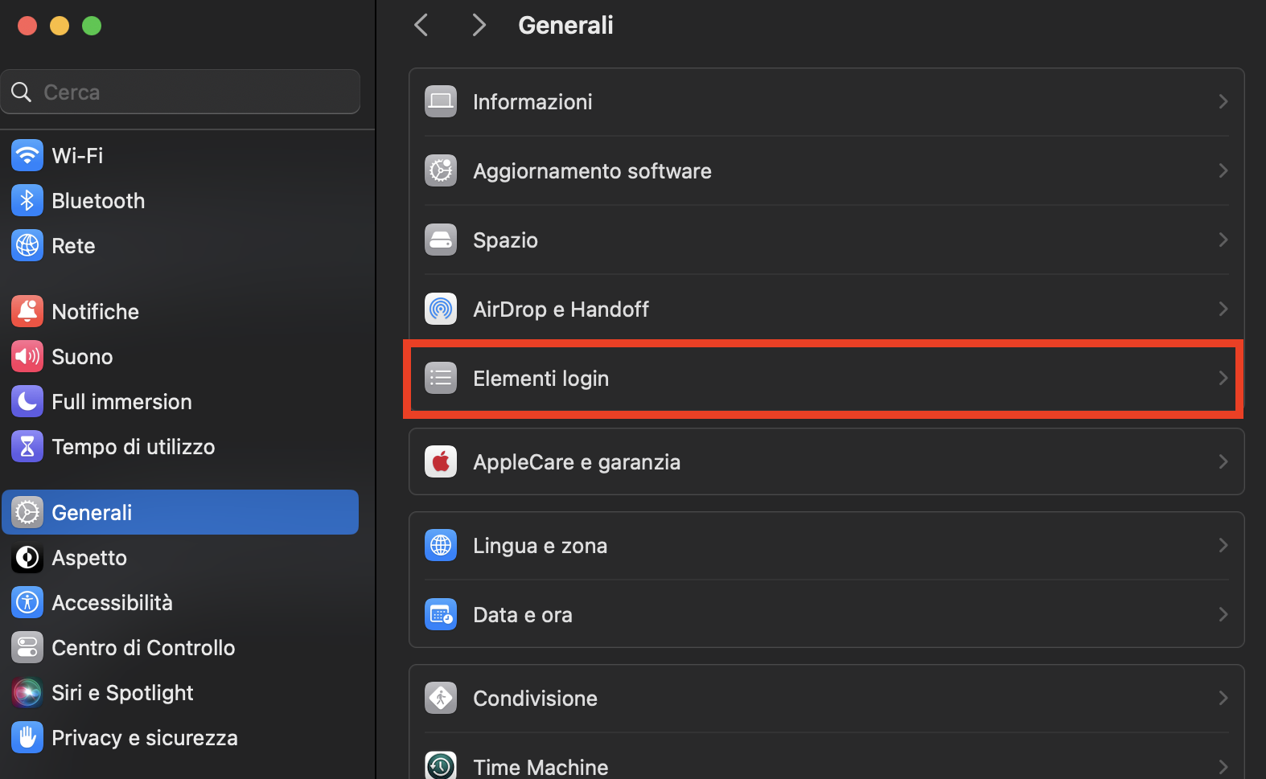Click the Notifiche bell icon
This screenshot has height=779, width=1266.
(x=27, y=311)
